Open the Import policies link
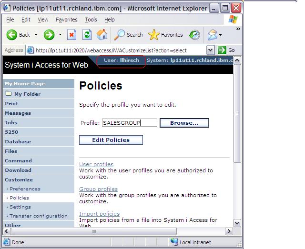The height and width of the screenshot is (249, 305). pos(100,214)
